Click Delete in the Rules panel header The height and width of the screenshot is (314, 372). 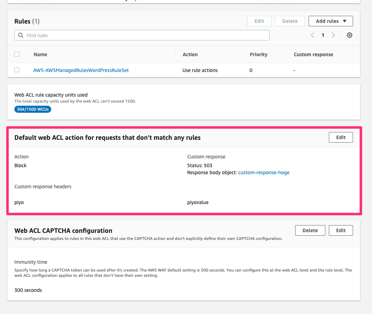click(290, 21)
